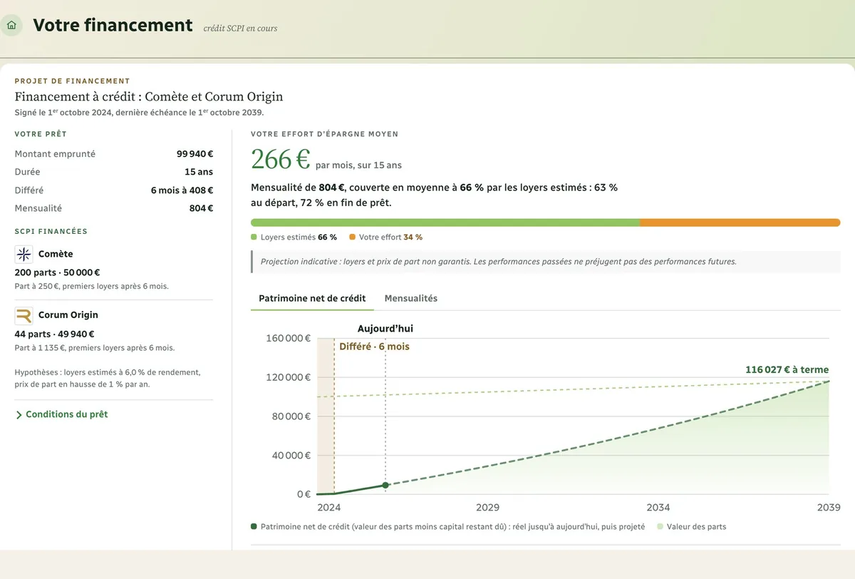Click the Durée value 15 ans

pyautogui.click(x=199, y=172)
